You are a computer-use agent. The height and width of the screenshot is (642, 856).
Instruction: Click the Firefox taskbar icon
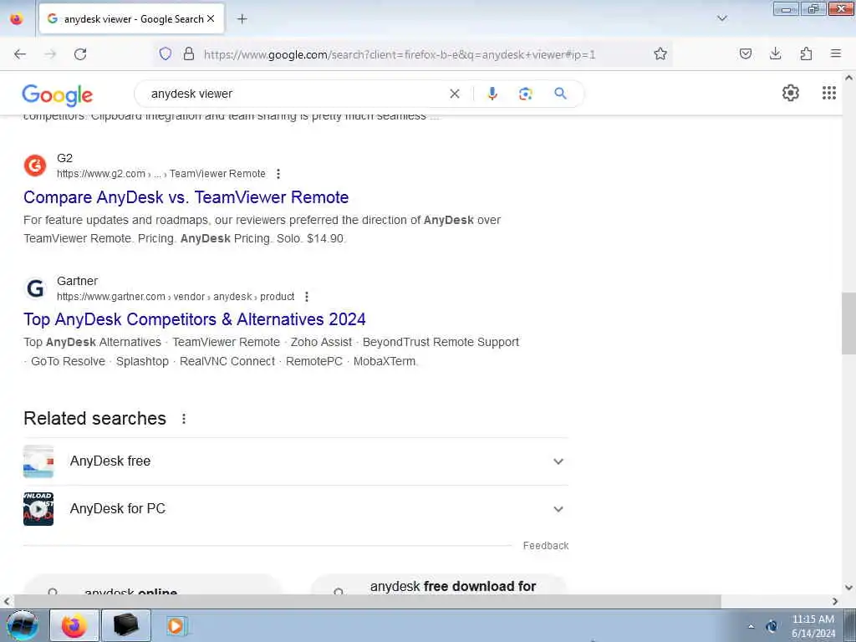[x=74, y=625]
